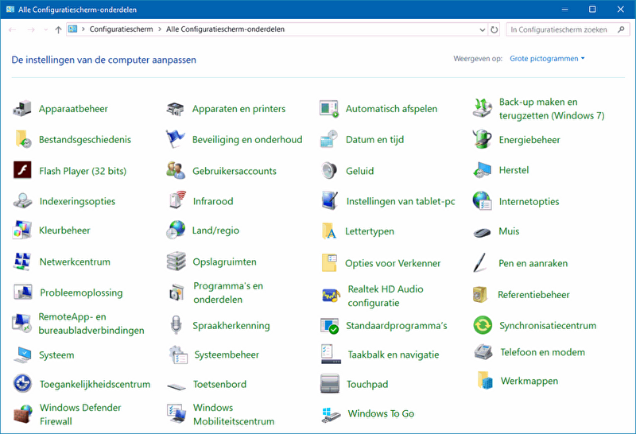Click the Alle Configuratiescherm-onderdelen breadcrumb
Image resolution: width=636 pixels, height=434 pixels.
pyautogui.click(x=225, y=29)
